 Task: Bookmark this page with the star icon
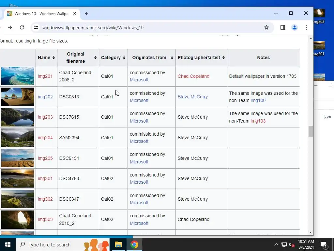point(266,27)
